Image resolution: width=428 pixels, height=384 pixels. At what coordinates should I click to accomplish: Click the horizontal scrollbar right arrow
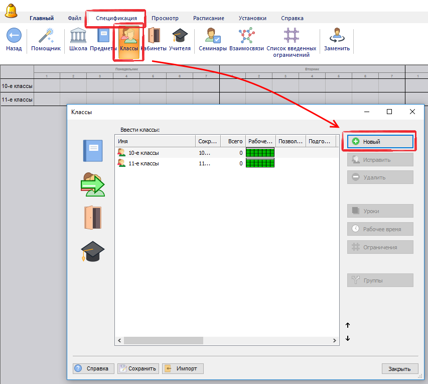[335, 340]
